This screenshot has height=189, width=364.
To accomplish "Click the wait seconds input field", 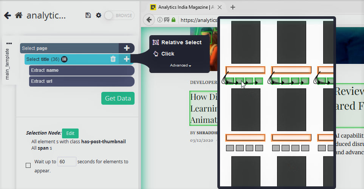I will point(67,162).
